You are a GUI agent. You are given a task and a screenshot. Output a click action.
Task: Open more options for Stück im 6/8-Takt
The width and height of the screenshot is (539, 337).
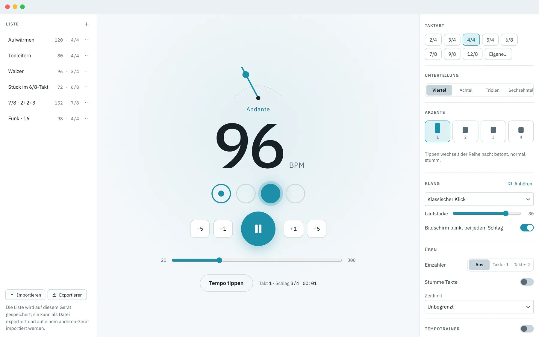(x=87, y=87)
